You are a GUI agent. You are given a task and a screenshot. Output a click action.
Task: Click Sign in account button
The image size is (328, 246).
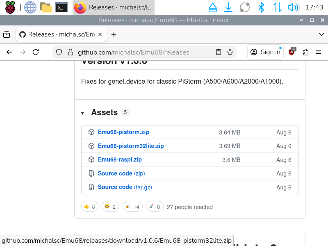tap(266, 52)
